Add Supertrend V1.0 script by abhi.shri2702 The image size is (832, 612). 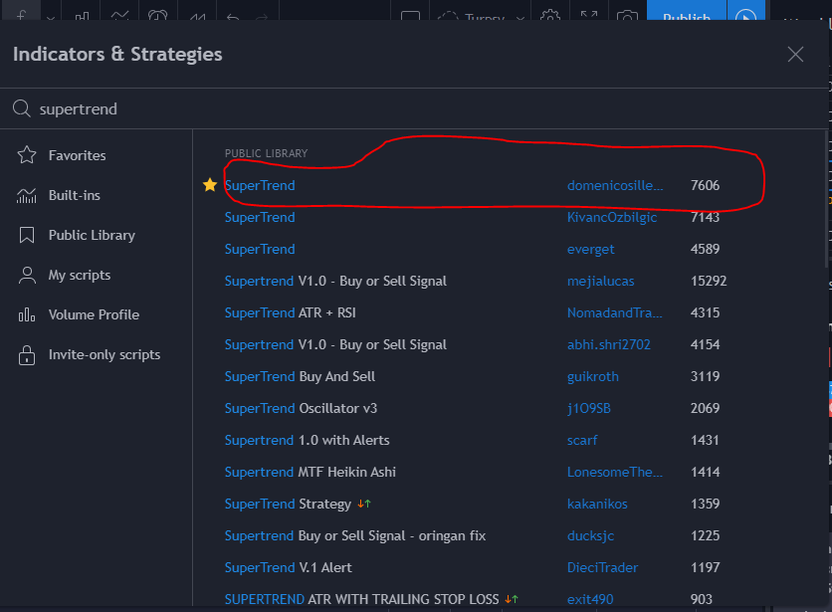point(335,344)
